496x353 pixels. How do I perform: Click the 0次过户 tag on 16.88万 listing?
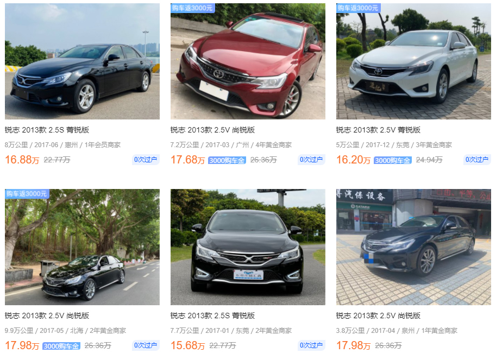146,160
